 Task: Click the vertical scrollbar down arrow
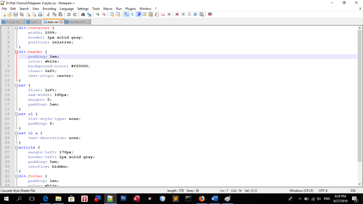coord(360,184)
